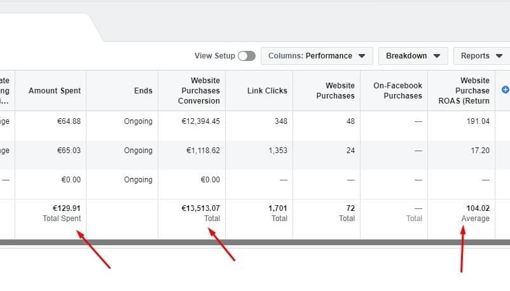Open the Columns: Performance dropdown
510x291 pixels.
(317, 56)
